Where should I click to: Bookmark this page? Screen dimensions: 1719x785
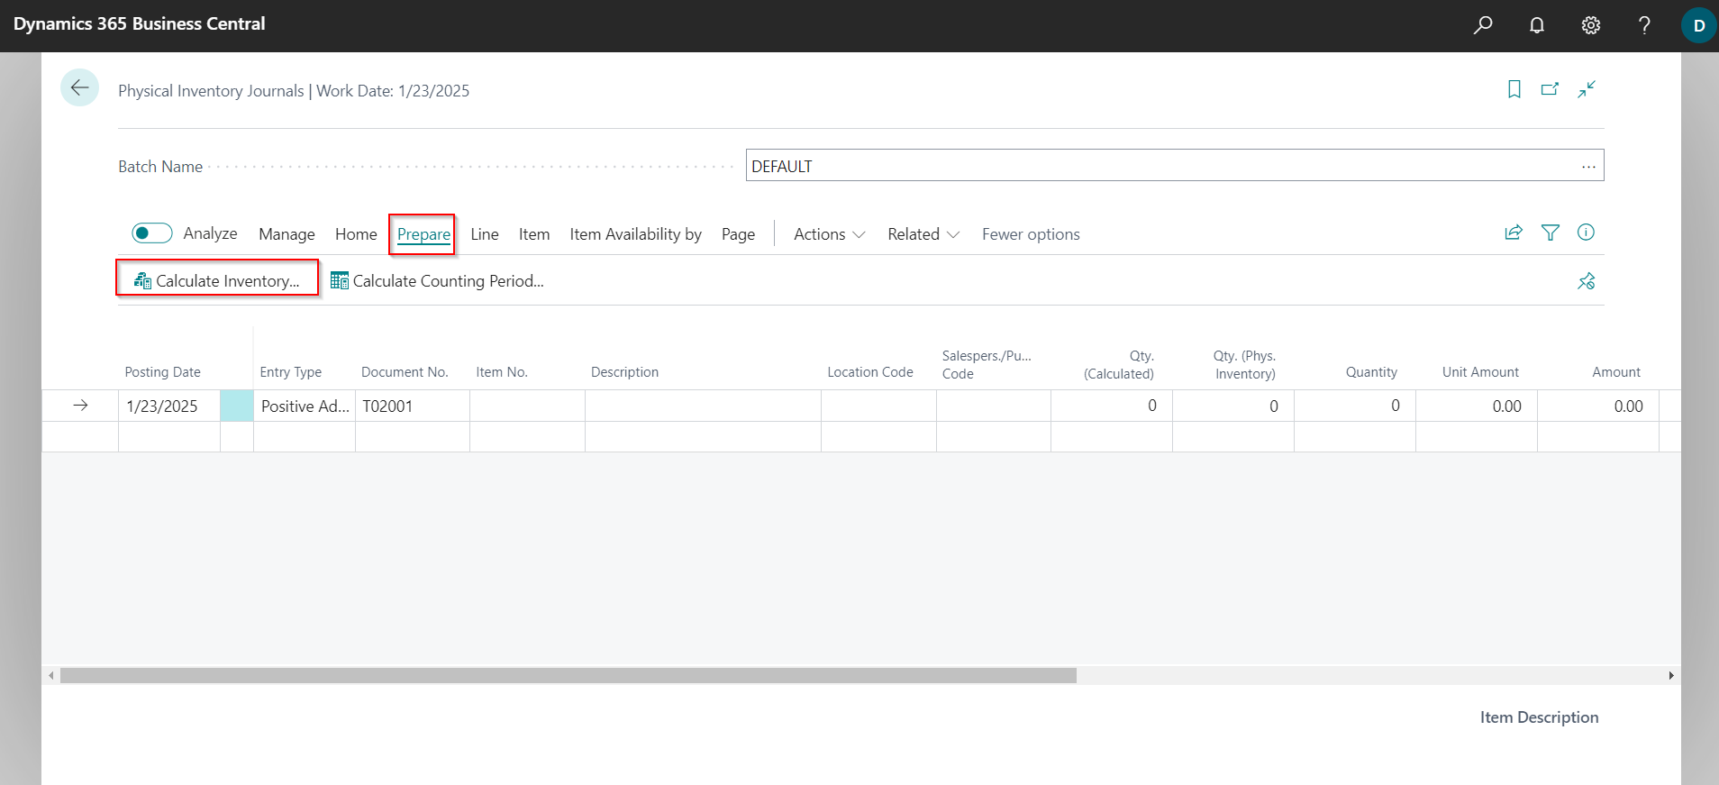[1514, 89]
